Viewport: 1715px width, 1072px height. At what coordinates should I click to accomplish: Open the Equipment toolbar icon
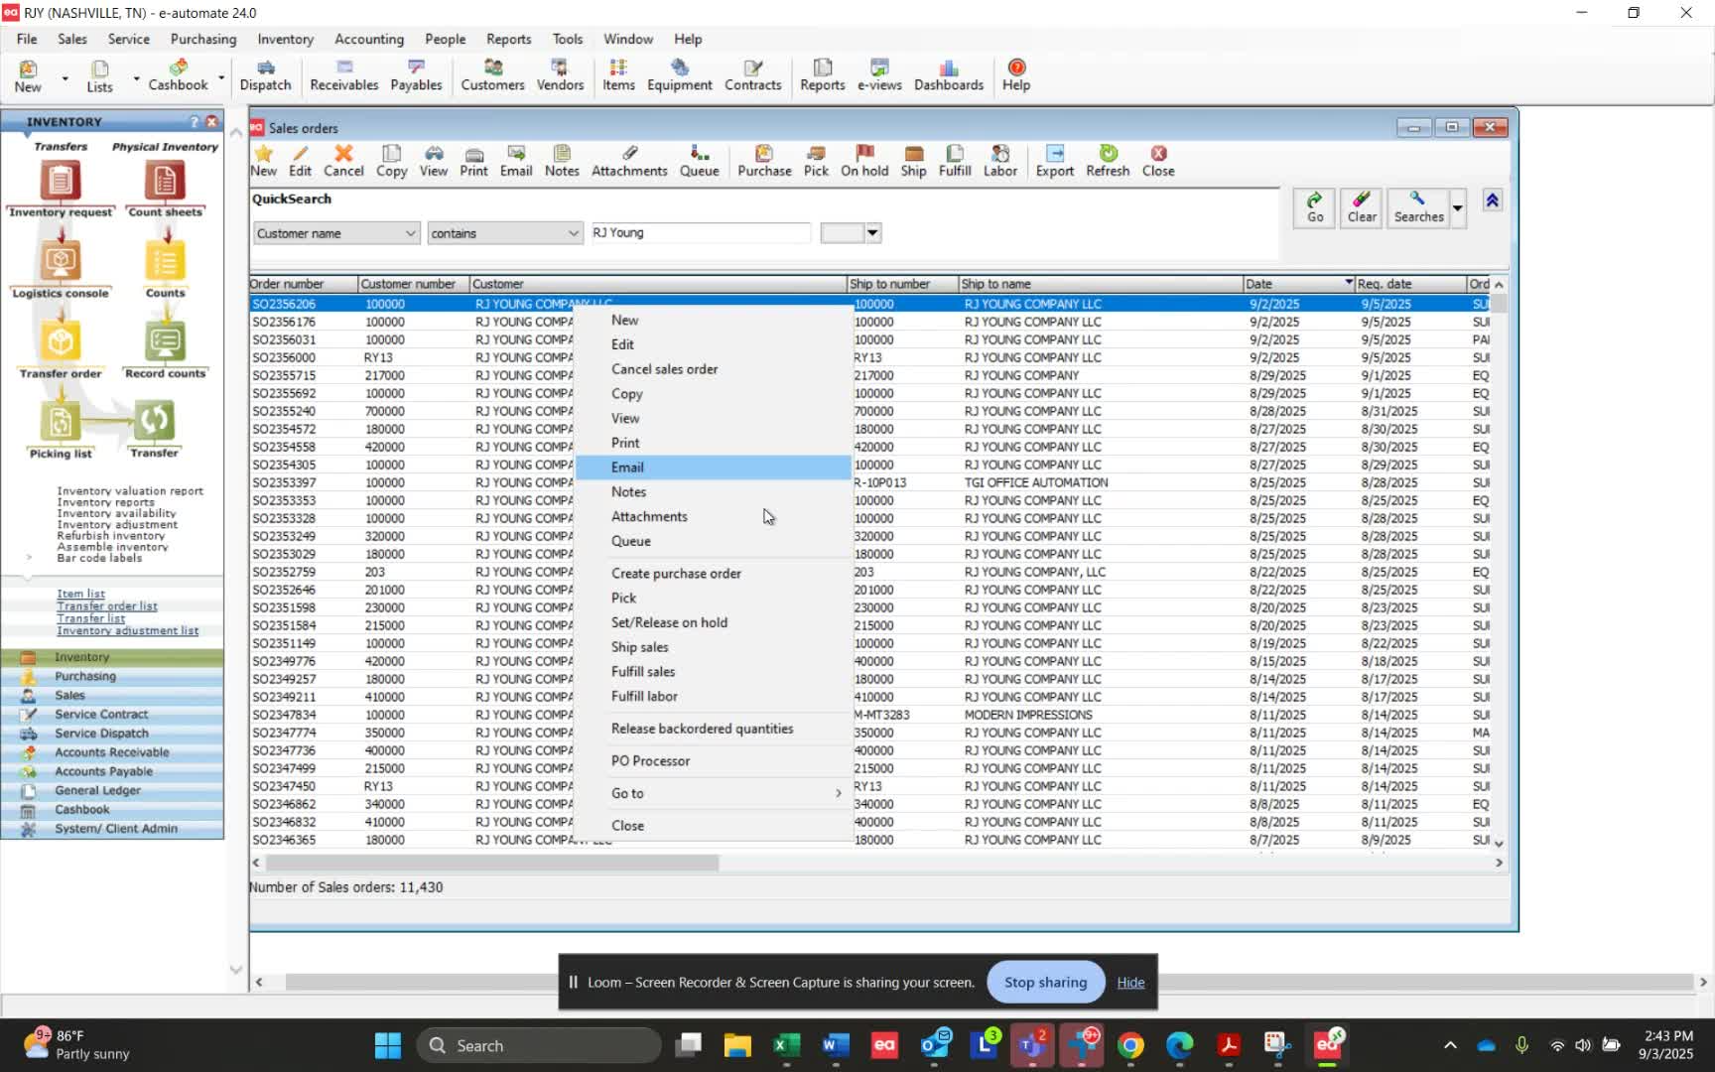tap(680, 75)
